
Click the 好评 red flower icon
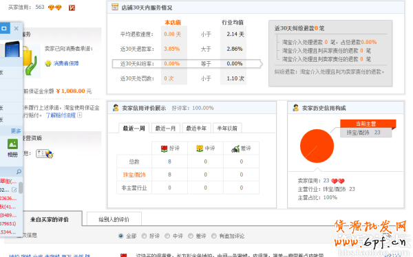(x=164, y=148)
